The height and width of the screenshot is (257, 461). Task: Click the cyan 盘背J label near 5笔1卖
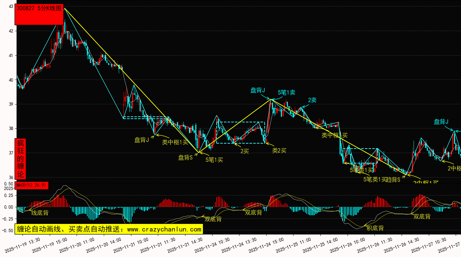tap(258, 90)
